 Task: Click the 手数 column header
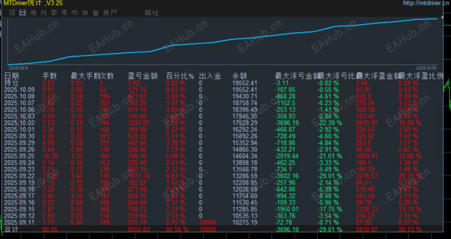click(x=50, y=76)
